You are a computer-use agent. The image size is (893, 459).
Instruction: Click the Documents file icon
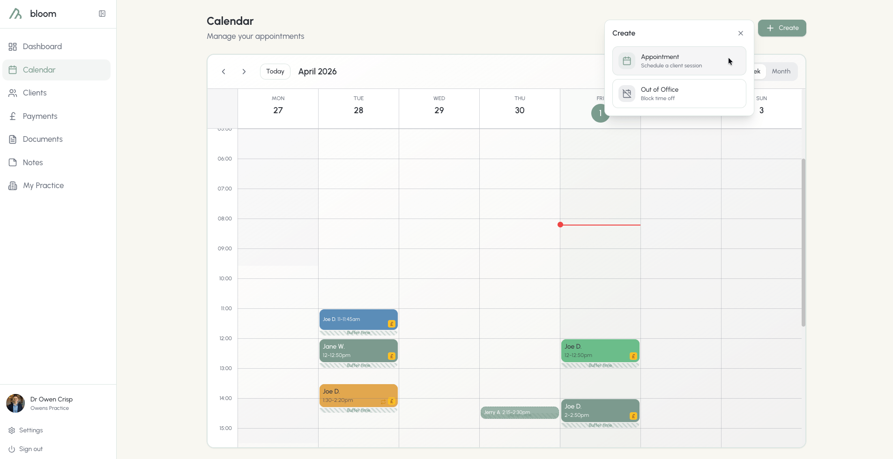click(x=13, y=139)
